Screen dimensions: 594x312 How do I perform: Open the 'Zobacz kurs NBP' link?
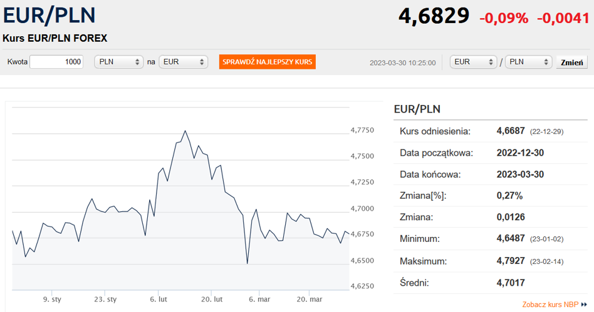(550, 304)
